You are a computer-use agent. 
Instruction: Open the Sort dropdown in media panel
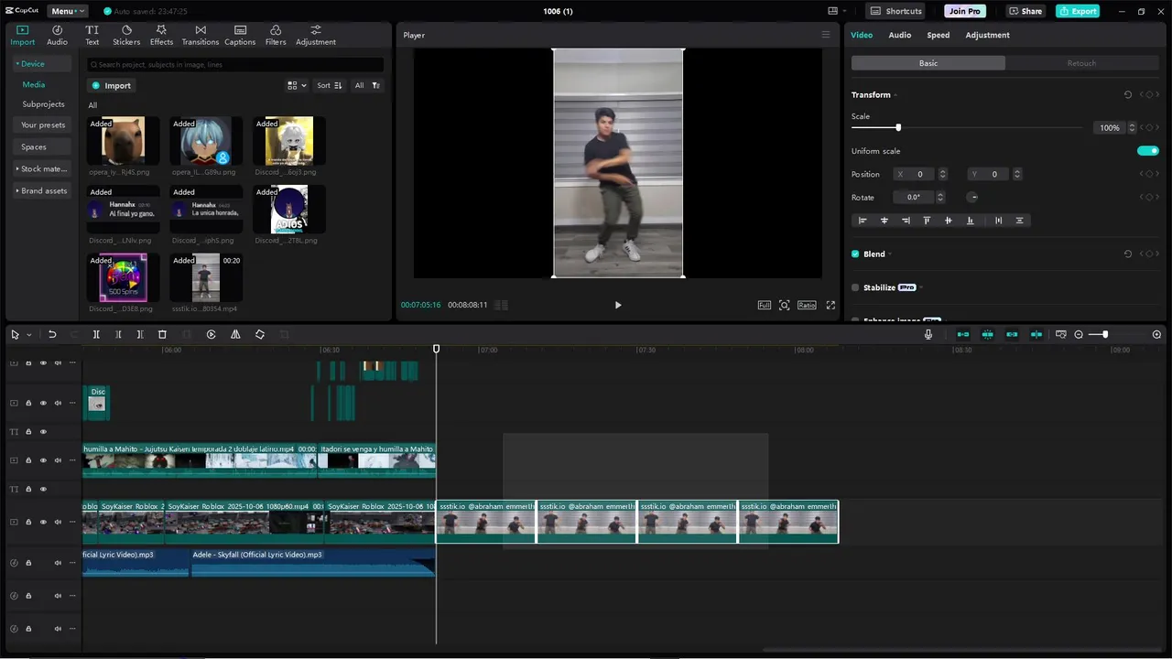330,85
